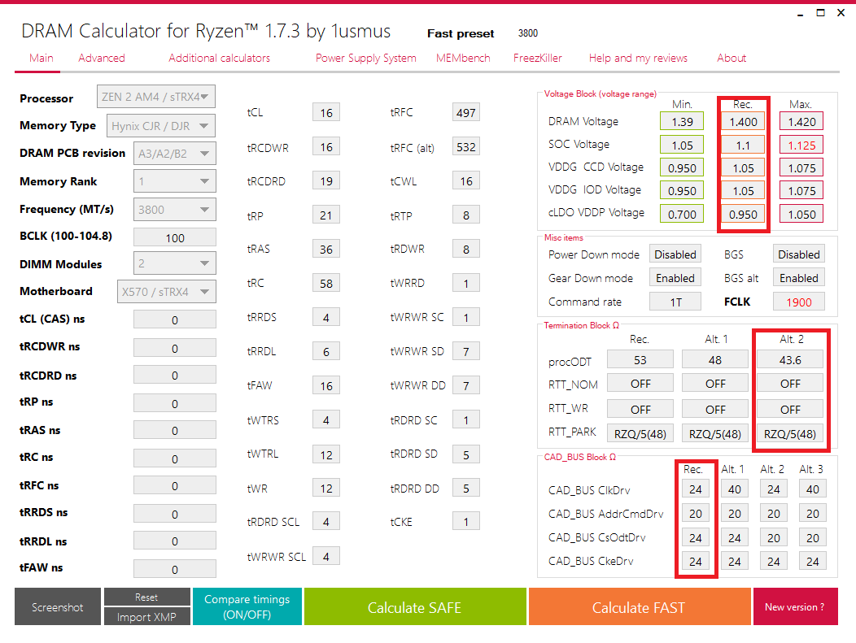This screenshot has width=856, height=643.
Task: Click the BCLK input field
Action: pyautogui.click(x=175, y=238)
